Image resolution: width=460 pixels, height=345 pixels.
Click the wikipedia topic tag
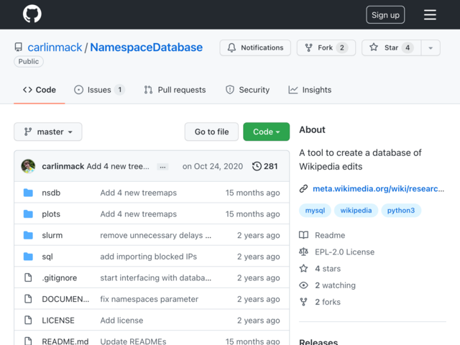(x=356, y=211)
